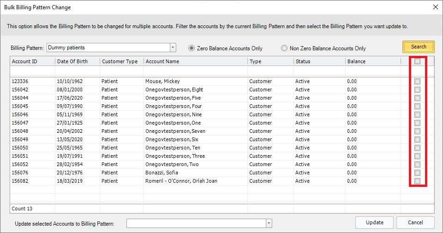
Task: Tick checkbox for account 156082
Action: tap(417, 181)
